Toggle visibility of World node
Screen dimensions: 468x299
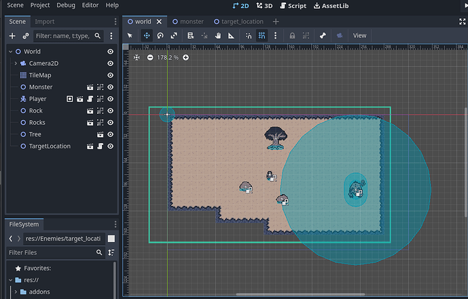[111, 52]
